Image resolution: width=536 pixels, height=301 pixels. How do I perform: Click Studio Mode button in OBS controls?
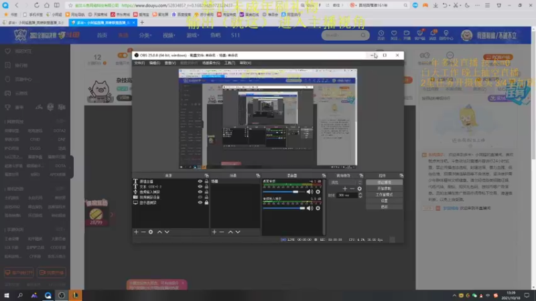[384, 195]
